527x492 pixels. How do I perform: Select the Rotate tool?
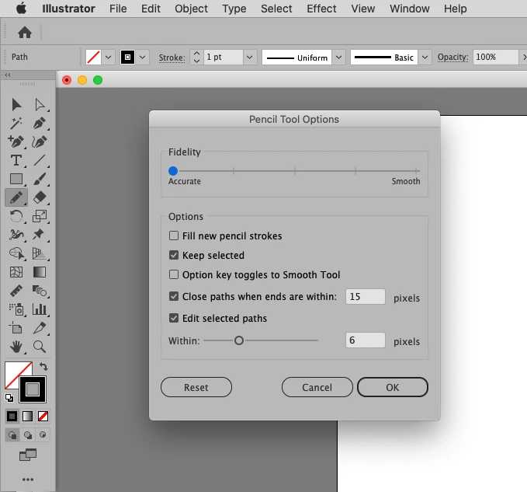pyautogui.click(x=16, y=216)
